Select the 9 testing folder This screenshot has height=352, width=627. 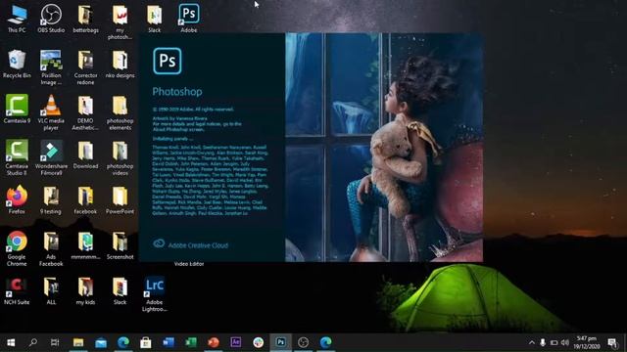(51, 199)
